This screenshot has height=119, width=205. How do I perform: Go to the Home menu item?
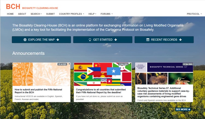tap(10, 14)
